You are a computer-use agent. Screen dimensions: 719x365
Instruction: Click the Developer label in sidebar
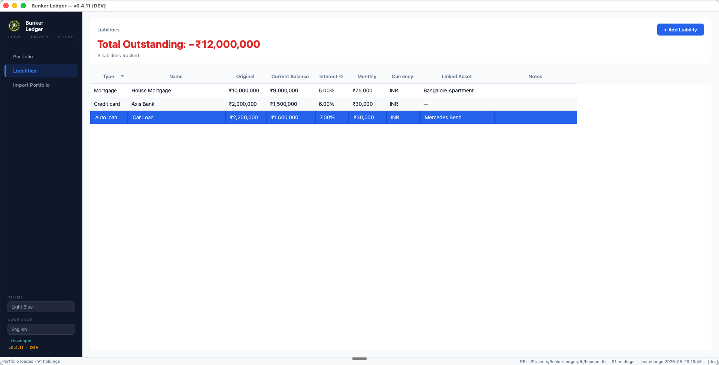pos(21,341)
